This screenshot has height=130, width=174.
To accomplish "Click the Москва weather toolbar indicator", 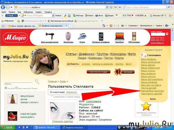I will [x=158, y=16].
